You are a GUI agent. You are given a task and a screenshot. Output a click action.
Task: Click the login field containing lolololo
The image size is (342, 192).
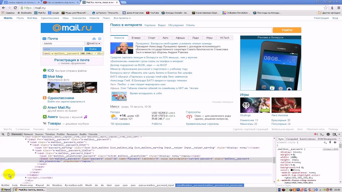coord(63,43)
